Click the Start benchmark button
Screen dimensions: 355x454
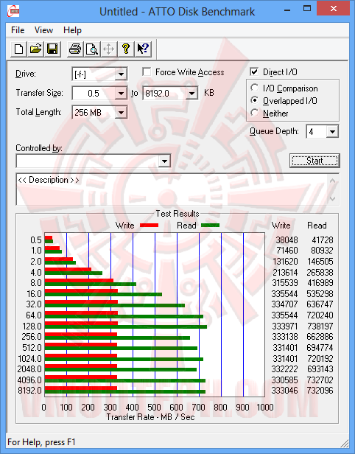pyautogui.click(x=314, y=161)
